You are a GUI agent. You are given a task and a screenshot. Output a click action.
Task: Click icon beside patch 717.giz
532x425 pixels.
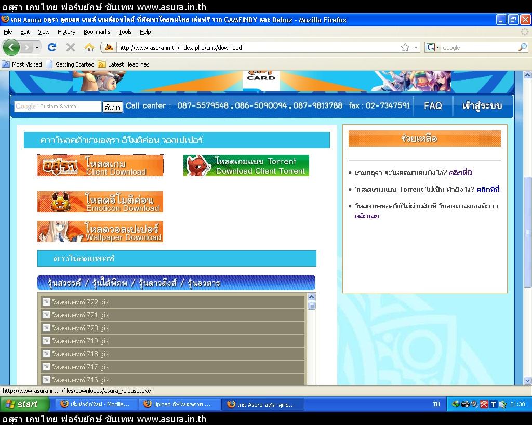pyautogui.click(x=46, y=367)
